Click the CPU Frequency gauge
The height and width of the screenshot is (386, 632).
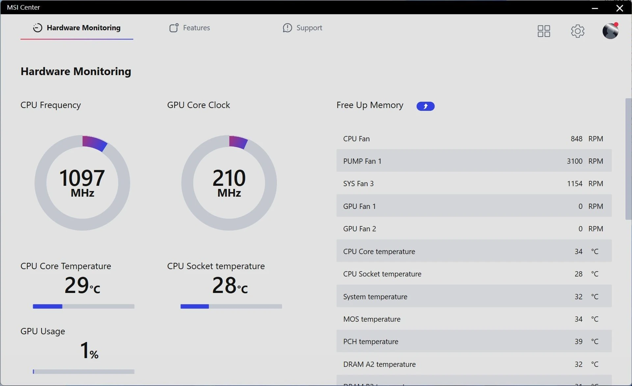pyautogui.click(x=82, y=183)
